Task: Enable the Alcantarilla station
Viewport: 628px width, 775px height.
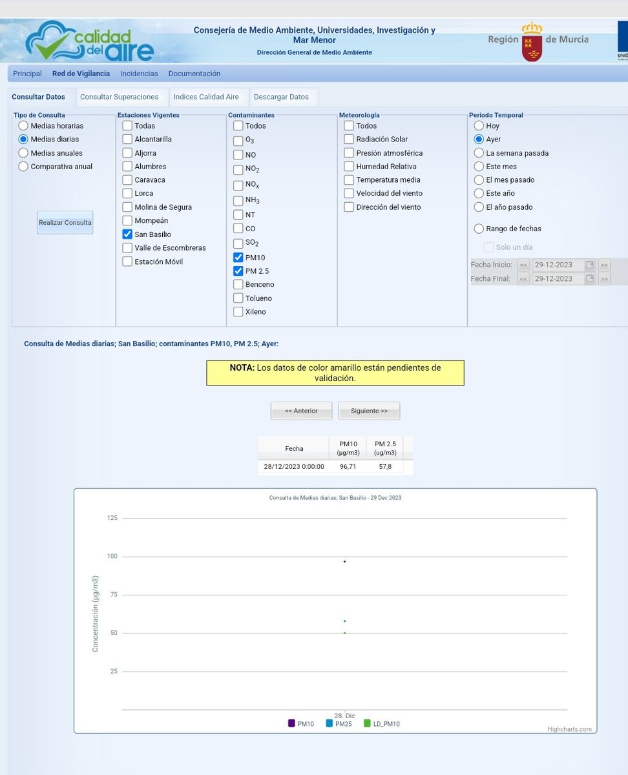Action: coord(128,139)
